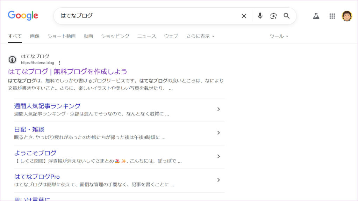Start voice search with microphone icon
The image size is (358, 201).
click(x=260, y=16)
